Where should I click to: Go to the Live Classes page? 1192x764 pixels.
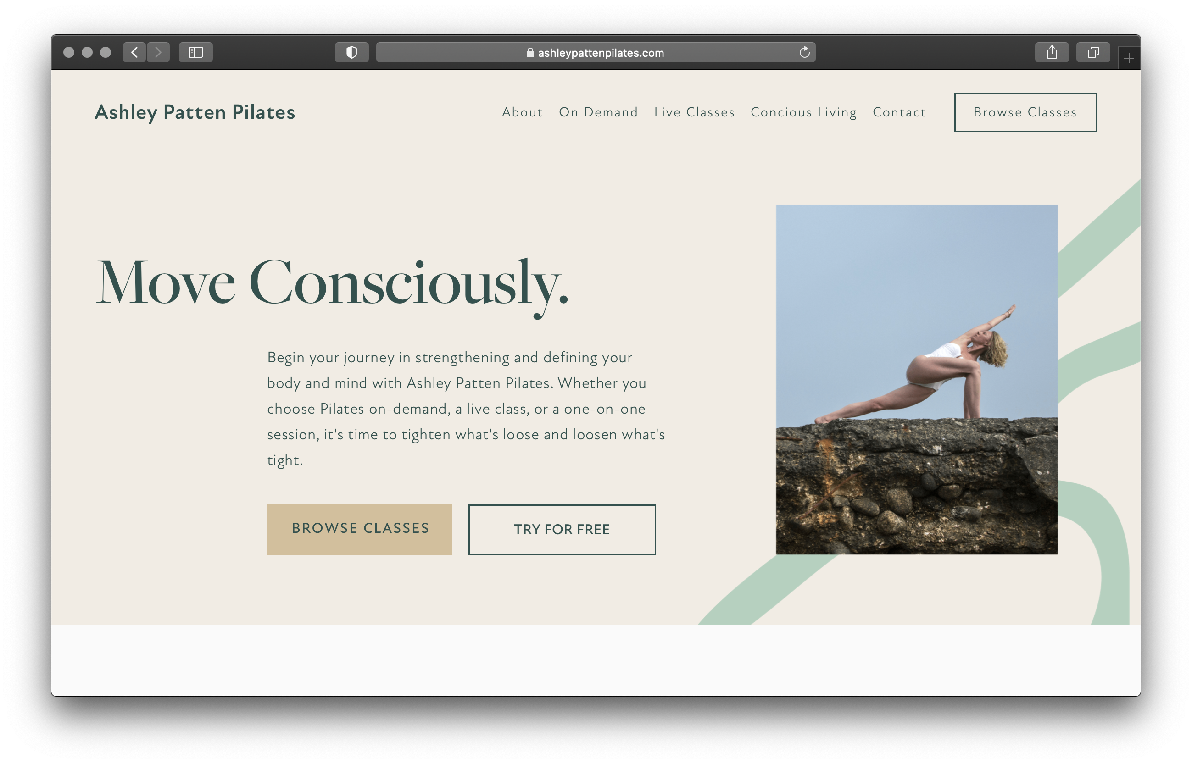(694, 112)
